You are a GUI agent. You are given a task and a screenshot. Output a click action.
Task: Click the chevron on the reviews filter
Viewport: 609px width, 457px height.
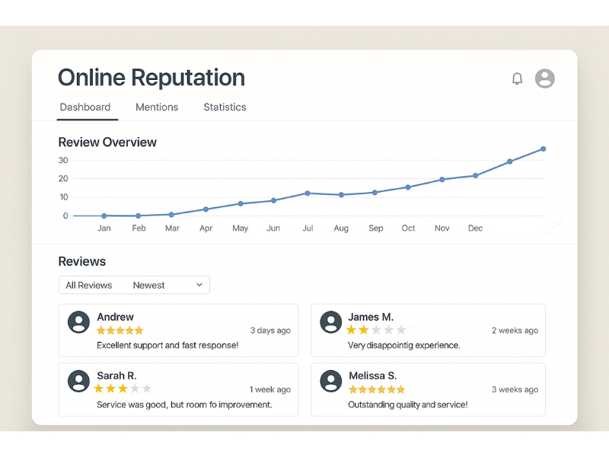pos(199,285)
